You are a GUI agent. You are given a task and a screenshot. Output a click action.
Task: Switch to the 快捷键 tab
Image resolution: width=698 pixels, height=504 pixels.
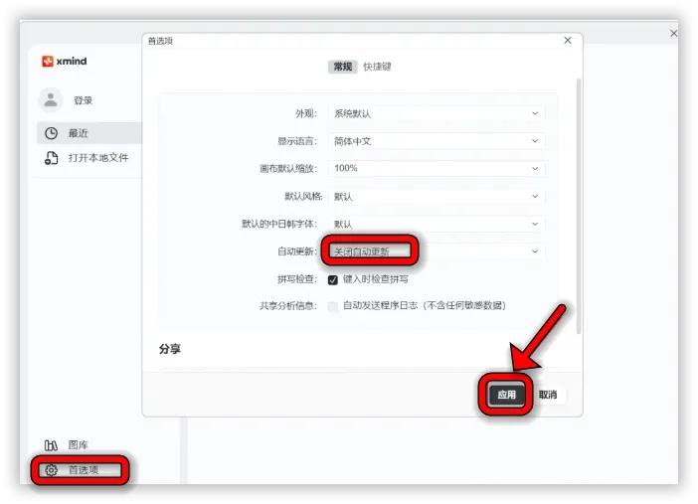click(x=378, y=68)
